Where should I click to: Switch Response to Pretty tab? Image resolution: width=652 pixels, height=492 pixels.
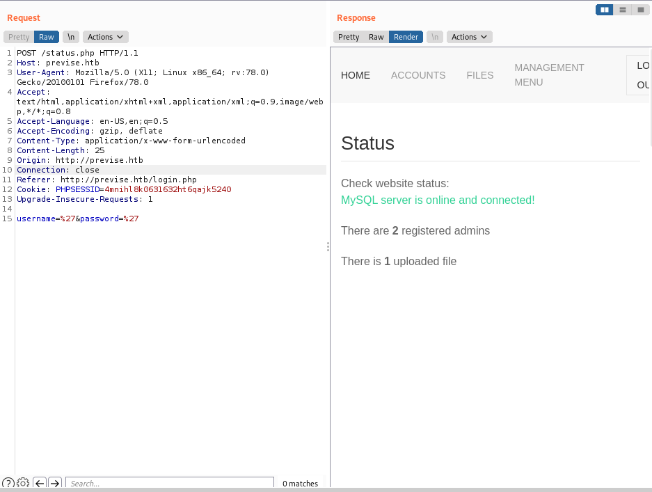(x=349, y=37)
